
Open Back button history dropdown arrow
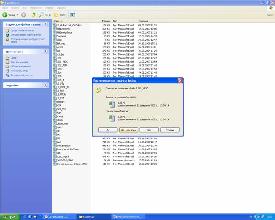click(x=18, y=15)
